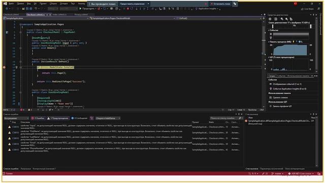Collapse the Память процесса graph section
The width and height of the screenshot is (325, 183).
point(269,42)
